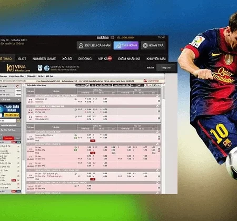The height and width of the screenshot is (221, 237).
Task: Click the sidebar search input field
Action: click(x=8, y=120)
